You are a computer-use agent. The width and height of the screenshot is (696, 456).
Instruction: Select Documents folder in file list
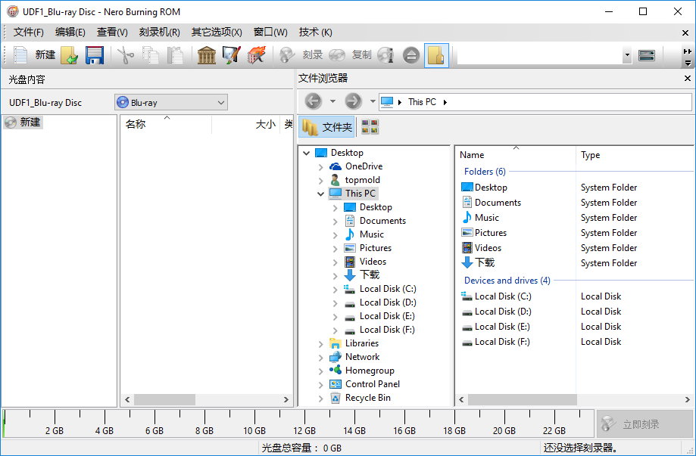pyautogui.click(x=498, y=203)
